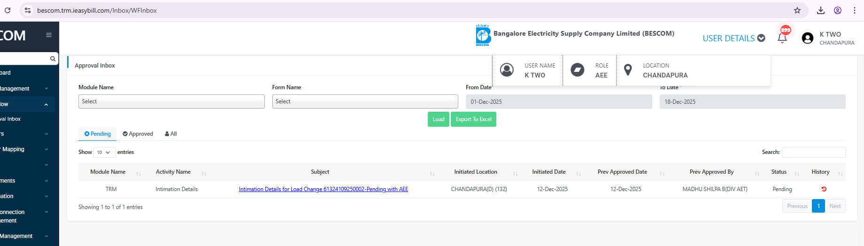The height and width of the screenshot is (246, 864).
Task: Click the role badge icon
Action: 577,70
